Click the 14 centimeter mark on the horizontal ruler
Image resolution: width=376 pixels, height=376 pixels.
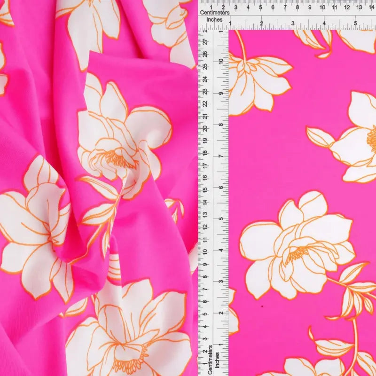[371, 8]
